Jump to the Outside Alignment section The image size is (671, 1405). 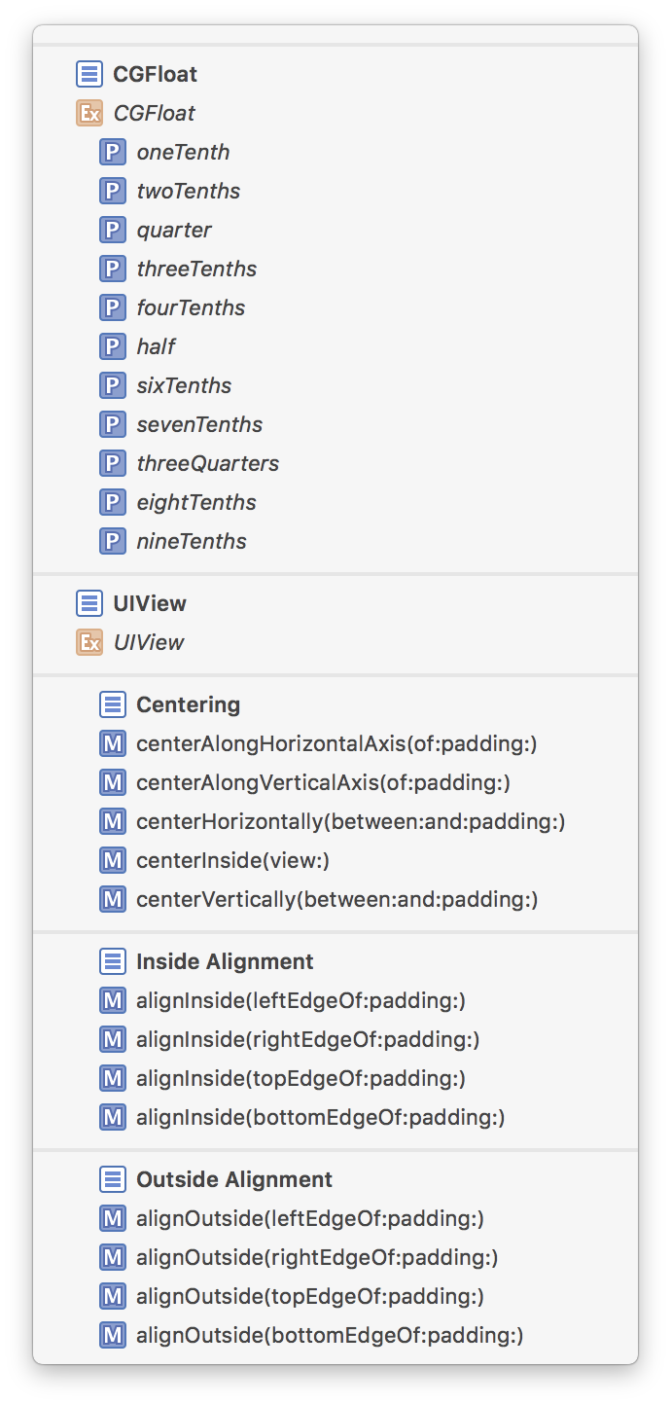234,1179
